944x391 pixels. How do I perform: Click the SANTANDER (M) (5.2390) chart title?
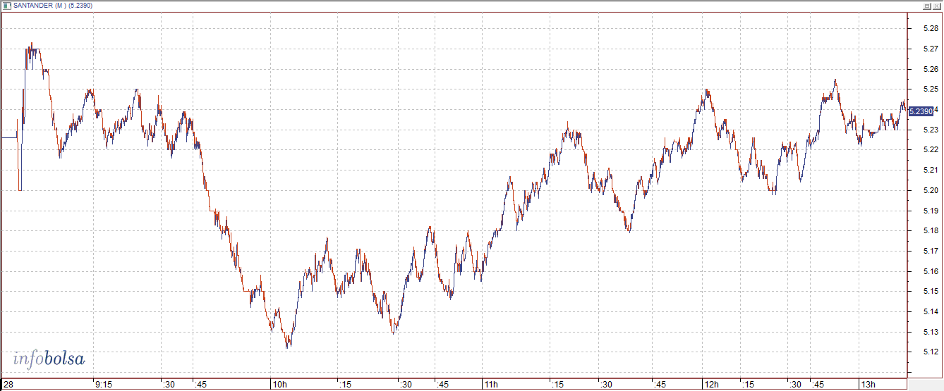coord(54,6)
